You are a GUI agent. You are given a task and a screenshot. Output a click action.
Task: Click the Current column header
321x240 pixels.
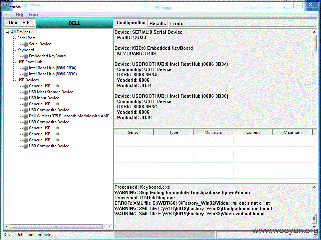tap(253, 132)
